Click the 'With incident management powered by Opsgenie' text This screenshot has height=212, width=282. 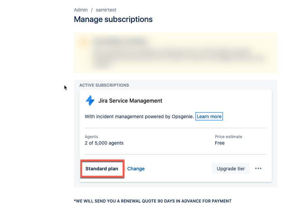tap(139, 116)
